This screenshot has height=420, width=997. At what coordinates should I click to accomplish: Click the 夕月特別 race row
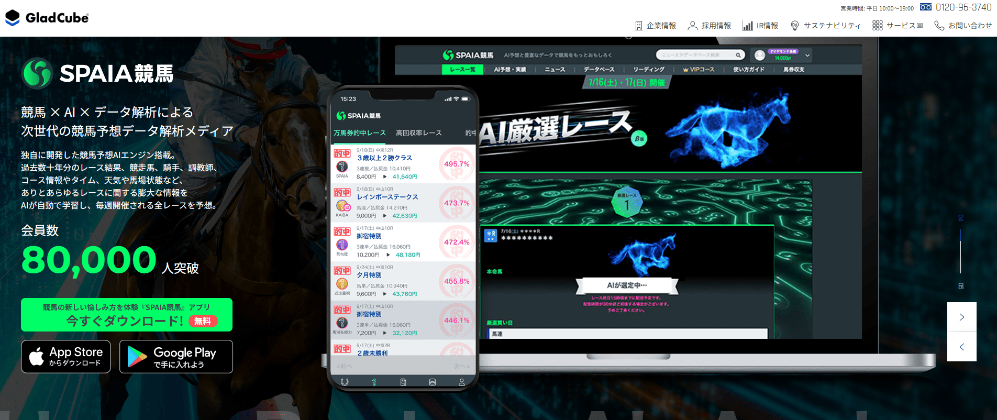[403, 281]
